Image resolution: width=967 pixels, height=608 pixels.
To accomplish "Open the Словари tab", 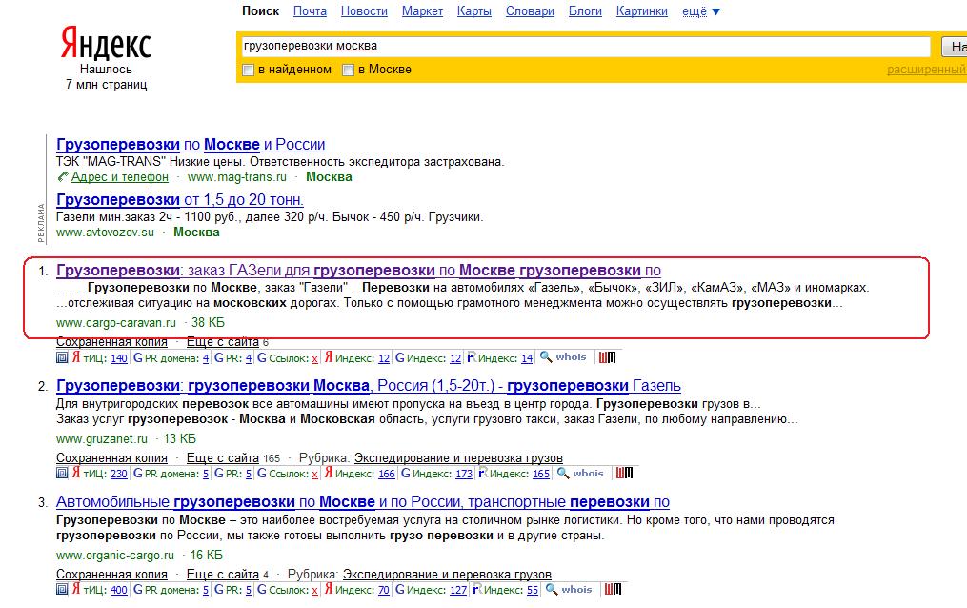I will tap(530, 11).
